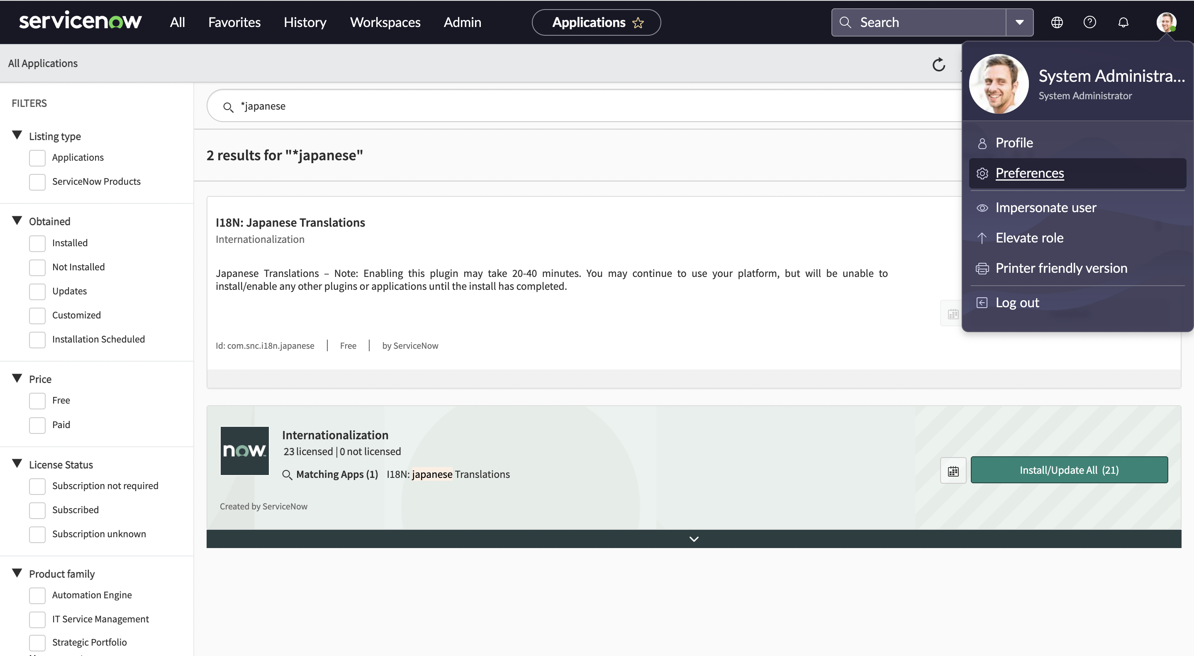1194x656 pixels.
Task: Click the user avatar in top-right header
Action: pos(1166,22)
